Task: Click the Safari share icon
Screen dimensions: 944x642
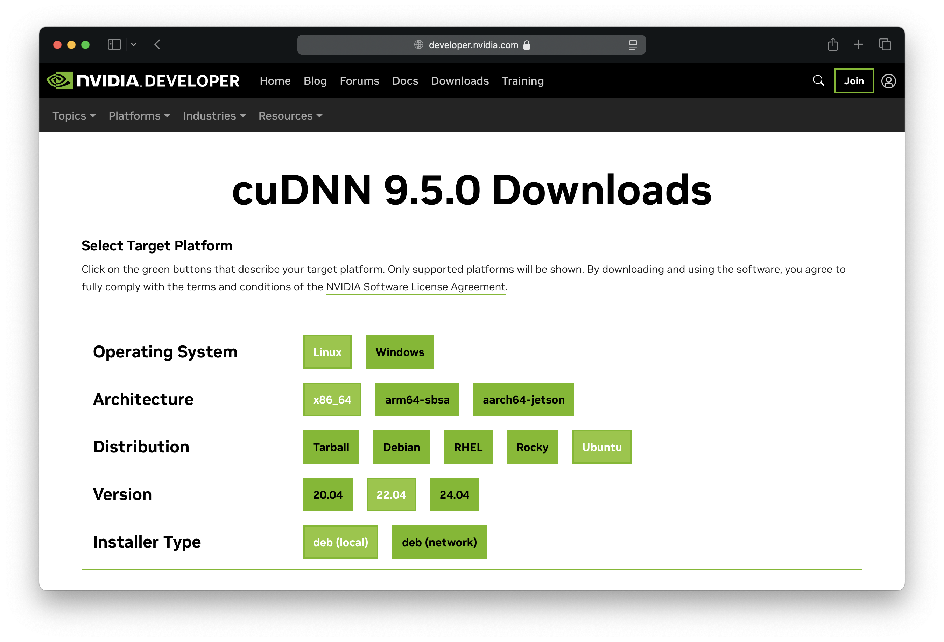Action: [x=833, y=44]
